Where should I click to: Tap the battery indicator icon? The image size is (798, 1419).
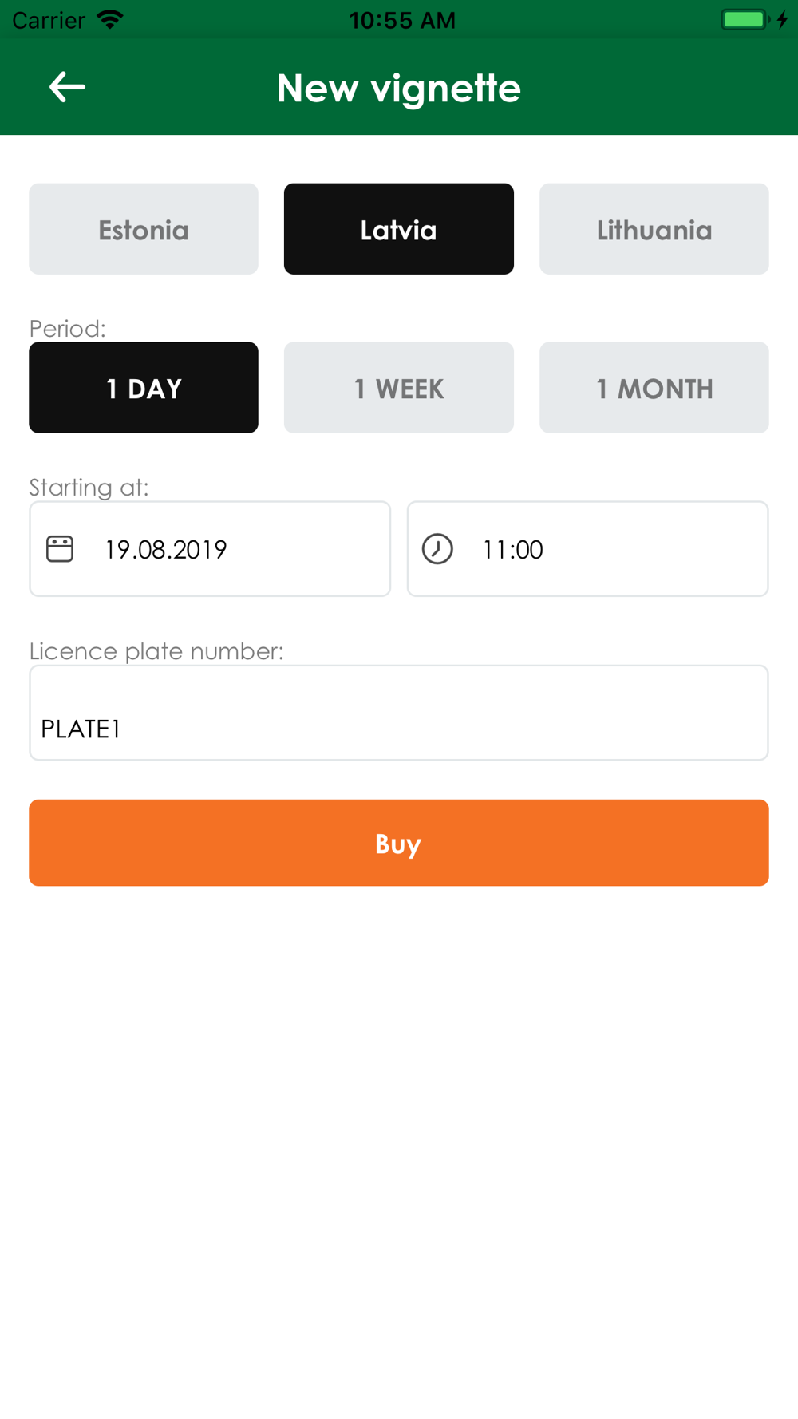pyautogui.click(x=744, y=19)
